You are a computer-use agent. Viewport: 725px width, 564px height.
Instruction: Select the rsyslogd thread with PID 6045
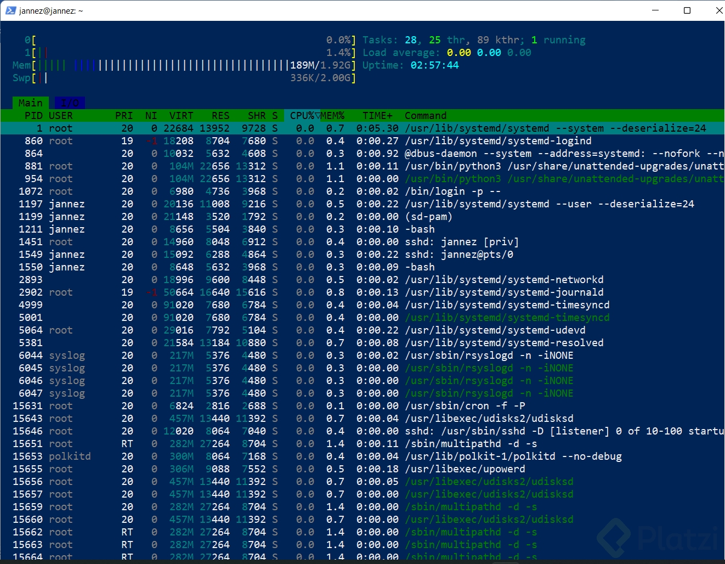click(362, 368)
